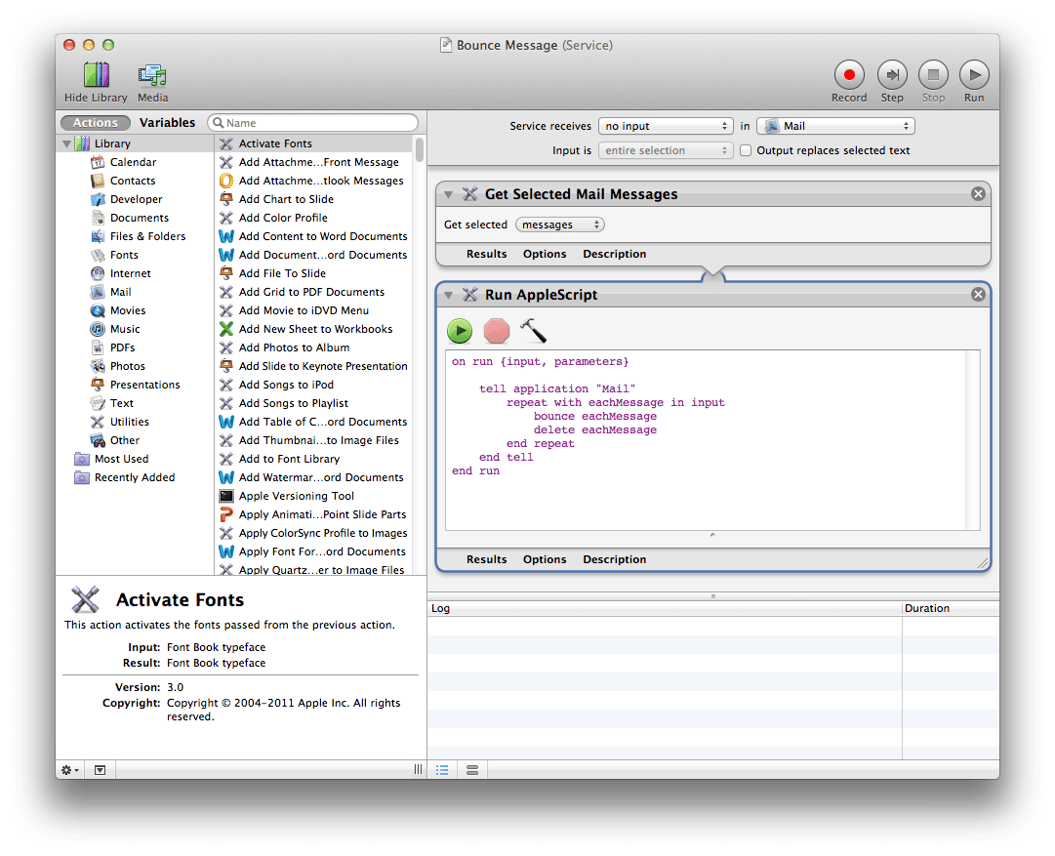Click the resize grip of Run AppleScript action
The width and height of the screenshot is (1055, 856).
[x=983, y=563]
